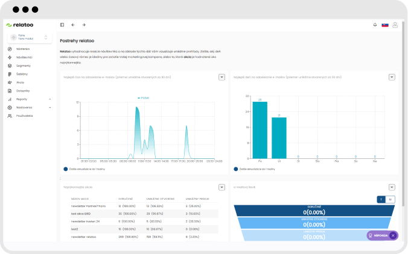The height and width of the screenshot is (254, 408).
Task: Select the M funnel toggle
Action: click(390, 199)
